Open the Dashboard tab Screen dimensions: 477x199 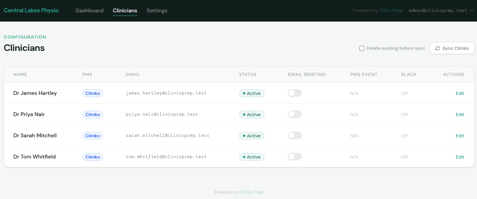[89, 11]
